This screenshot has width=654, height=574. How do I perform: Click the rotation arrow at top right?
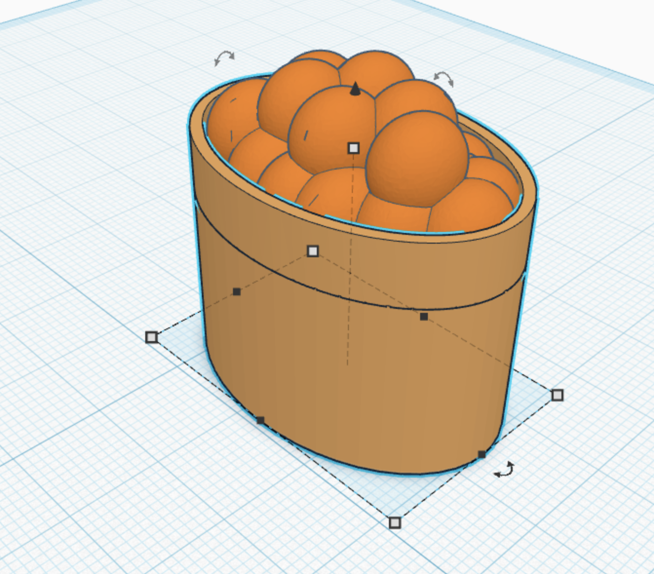[x=444, y=78]
